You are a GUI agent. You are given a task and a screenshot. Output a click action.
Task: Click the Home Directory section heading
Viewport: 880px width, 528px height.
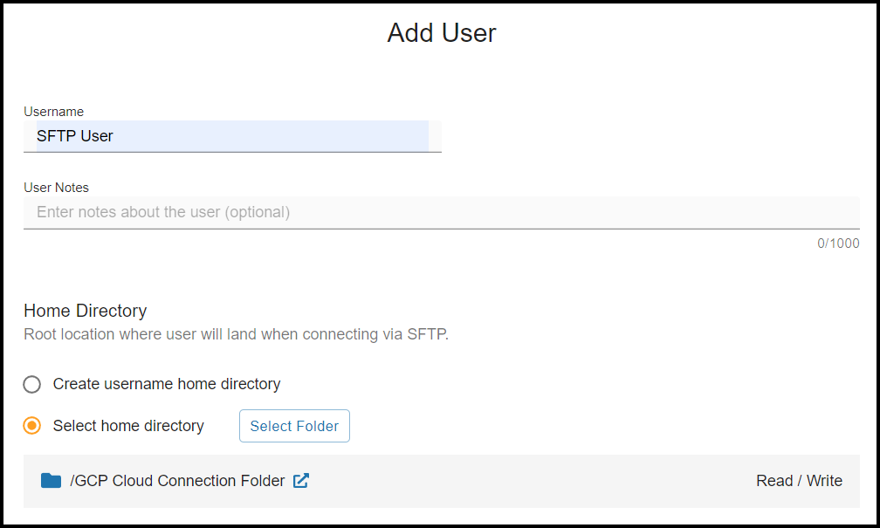(x=86, y=311)
